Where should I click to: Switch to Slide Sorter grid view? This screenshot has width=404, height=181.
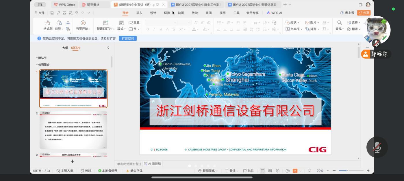click(270, 171)
